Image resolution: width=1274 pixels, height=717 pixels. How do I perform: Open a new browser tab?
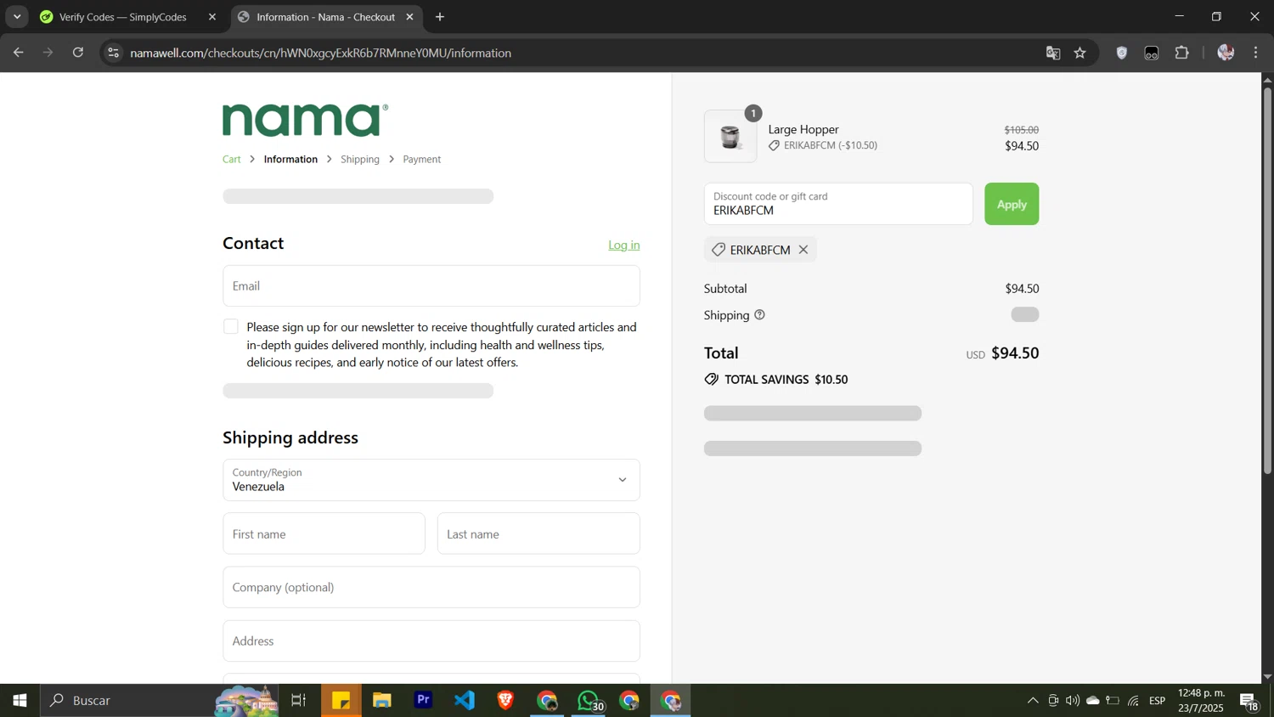pyautogui.click(x=440, y=17)
